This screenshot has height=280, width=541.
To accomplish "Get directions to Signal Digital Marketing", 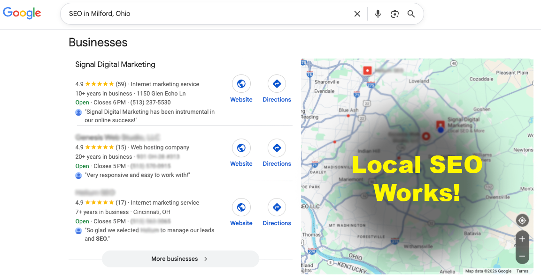I will [x=277, y=84].
